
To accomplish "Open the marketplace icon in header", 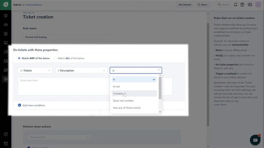I will tap(250, 5).
